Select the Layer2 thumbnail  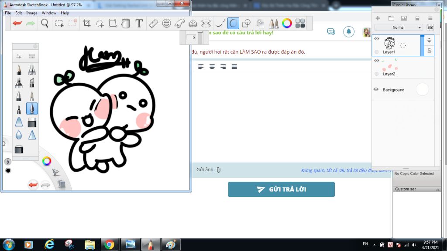390,65
